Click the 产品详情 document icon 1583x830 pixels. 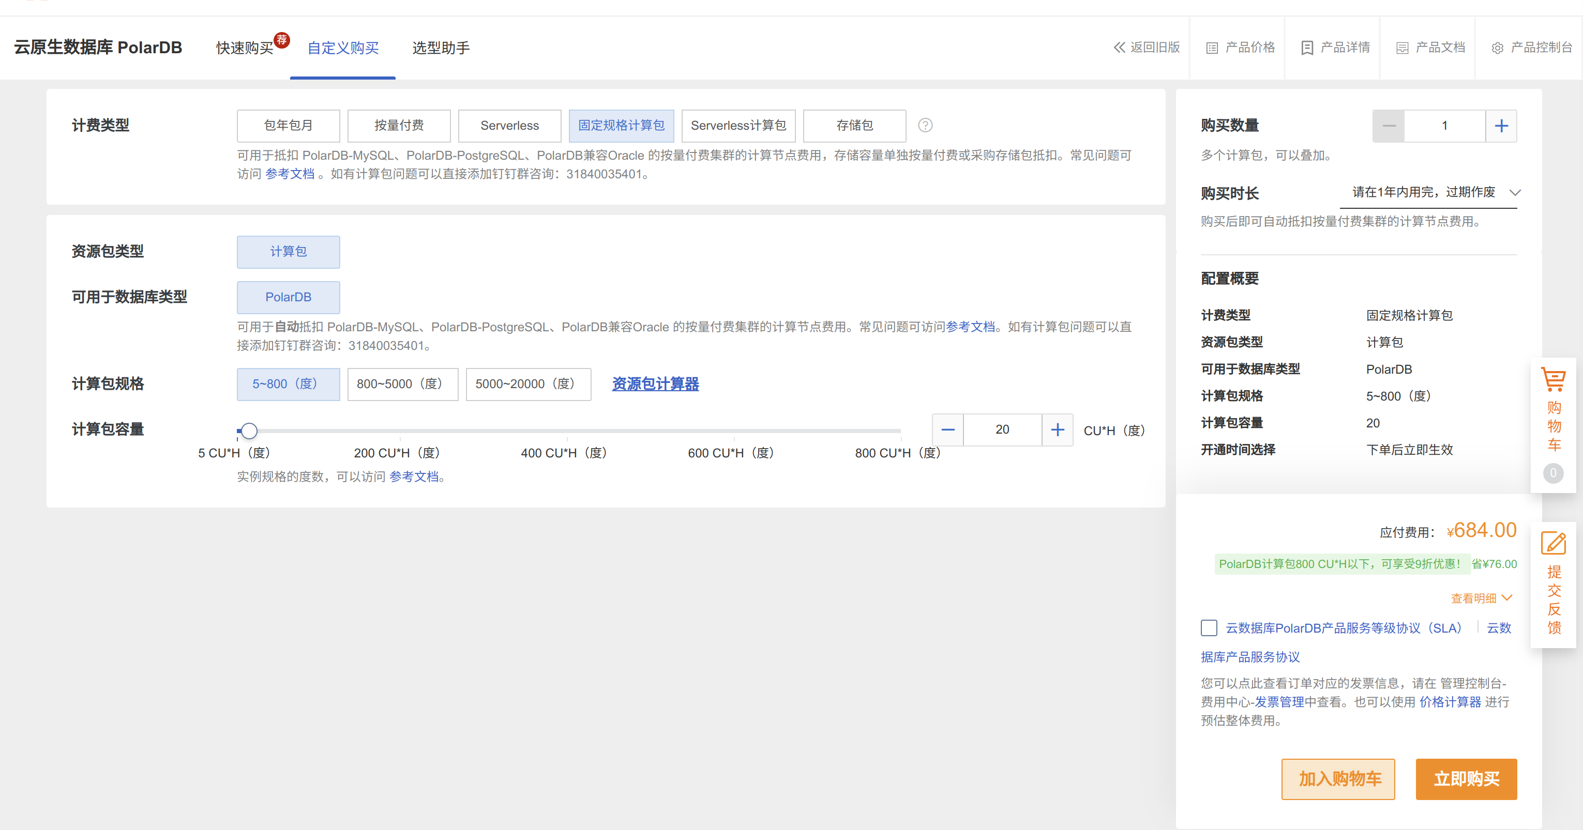point(1307,48)
